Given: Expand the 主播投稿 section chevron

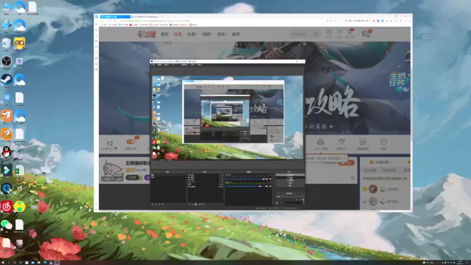Looking at the screenshot, I should pyautogui.click(x=390, y=163).
